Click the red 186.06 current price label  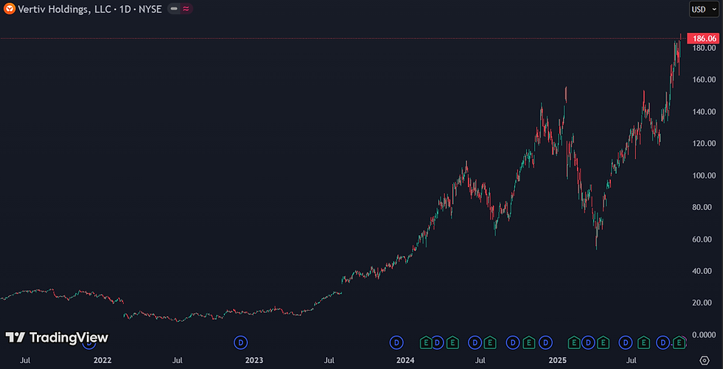point(702,38)
